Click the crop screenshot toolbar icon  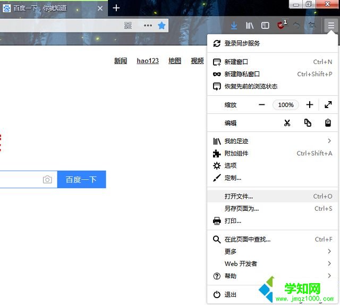312,26
